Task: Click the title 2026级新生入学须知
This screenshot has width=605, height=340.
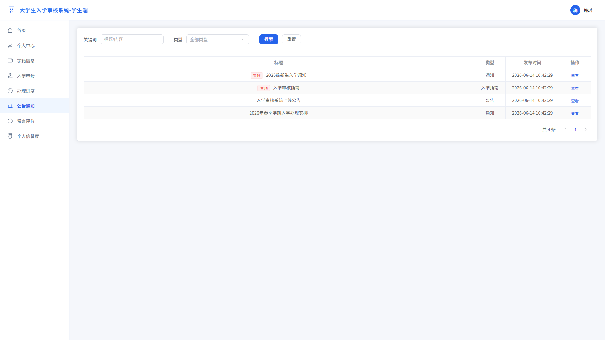Action: 286,75
